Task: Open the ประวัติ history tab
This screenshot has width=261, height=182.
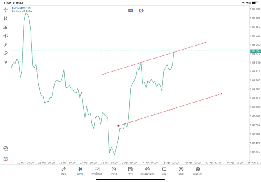Action: tap(114, 171)
